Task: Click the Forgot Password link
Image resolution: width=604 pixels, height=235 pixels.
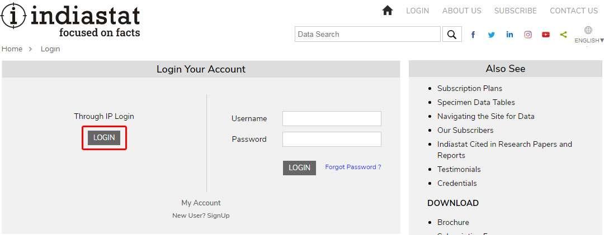Action: [x=353, y=167]
